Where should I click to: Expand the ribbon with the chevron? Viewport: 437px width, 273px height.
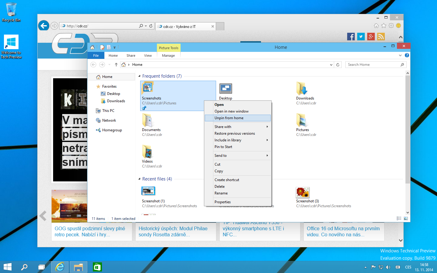[400, 56]
